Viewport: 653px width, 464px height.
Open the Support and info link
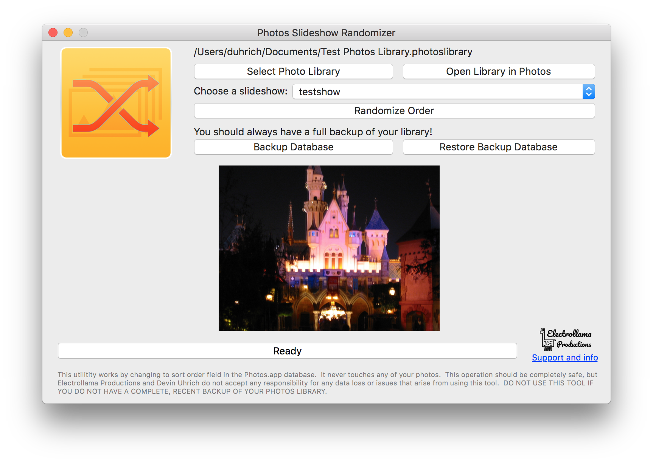click(x=565, y=357)
